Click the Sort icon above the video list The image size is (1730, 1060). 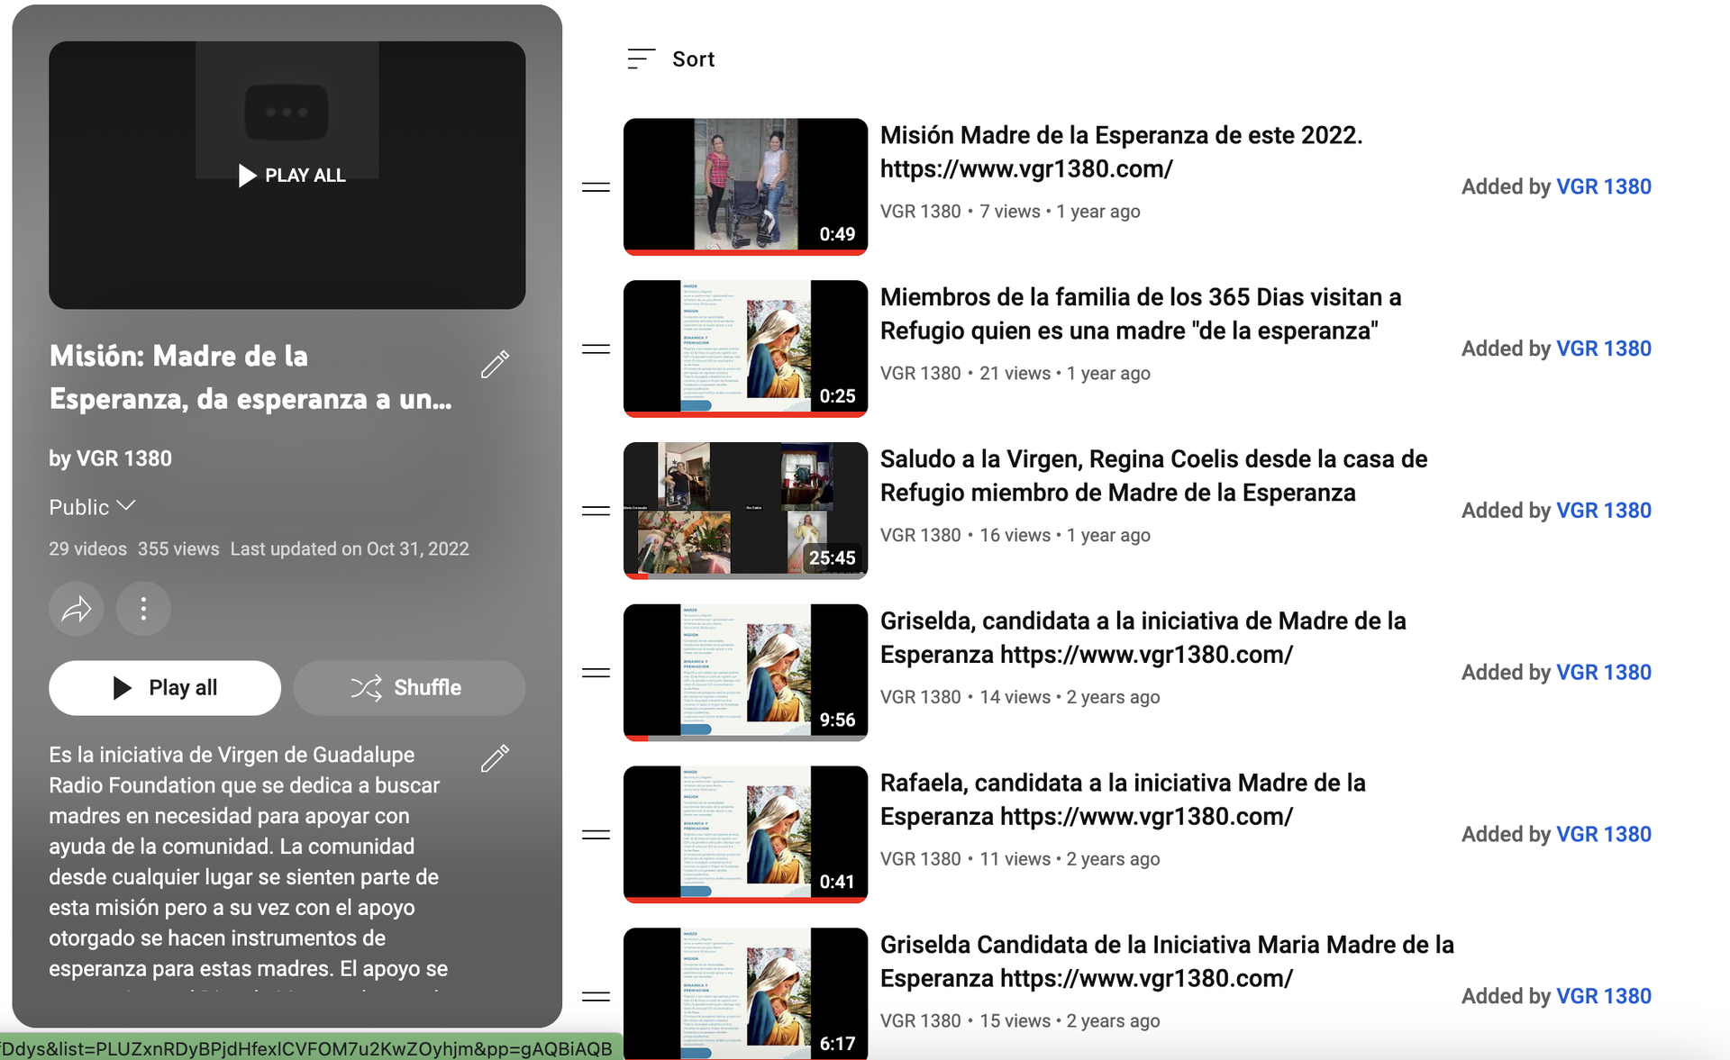641,59
